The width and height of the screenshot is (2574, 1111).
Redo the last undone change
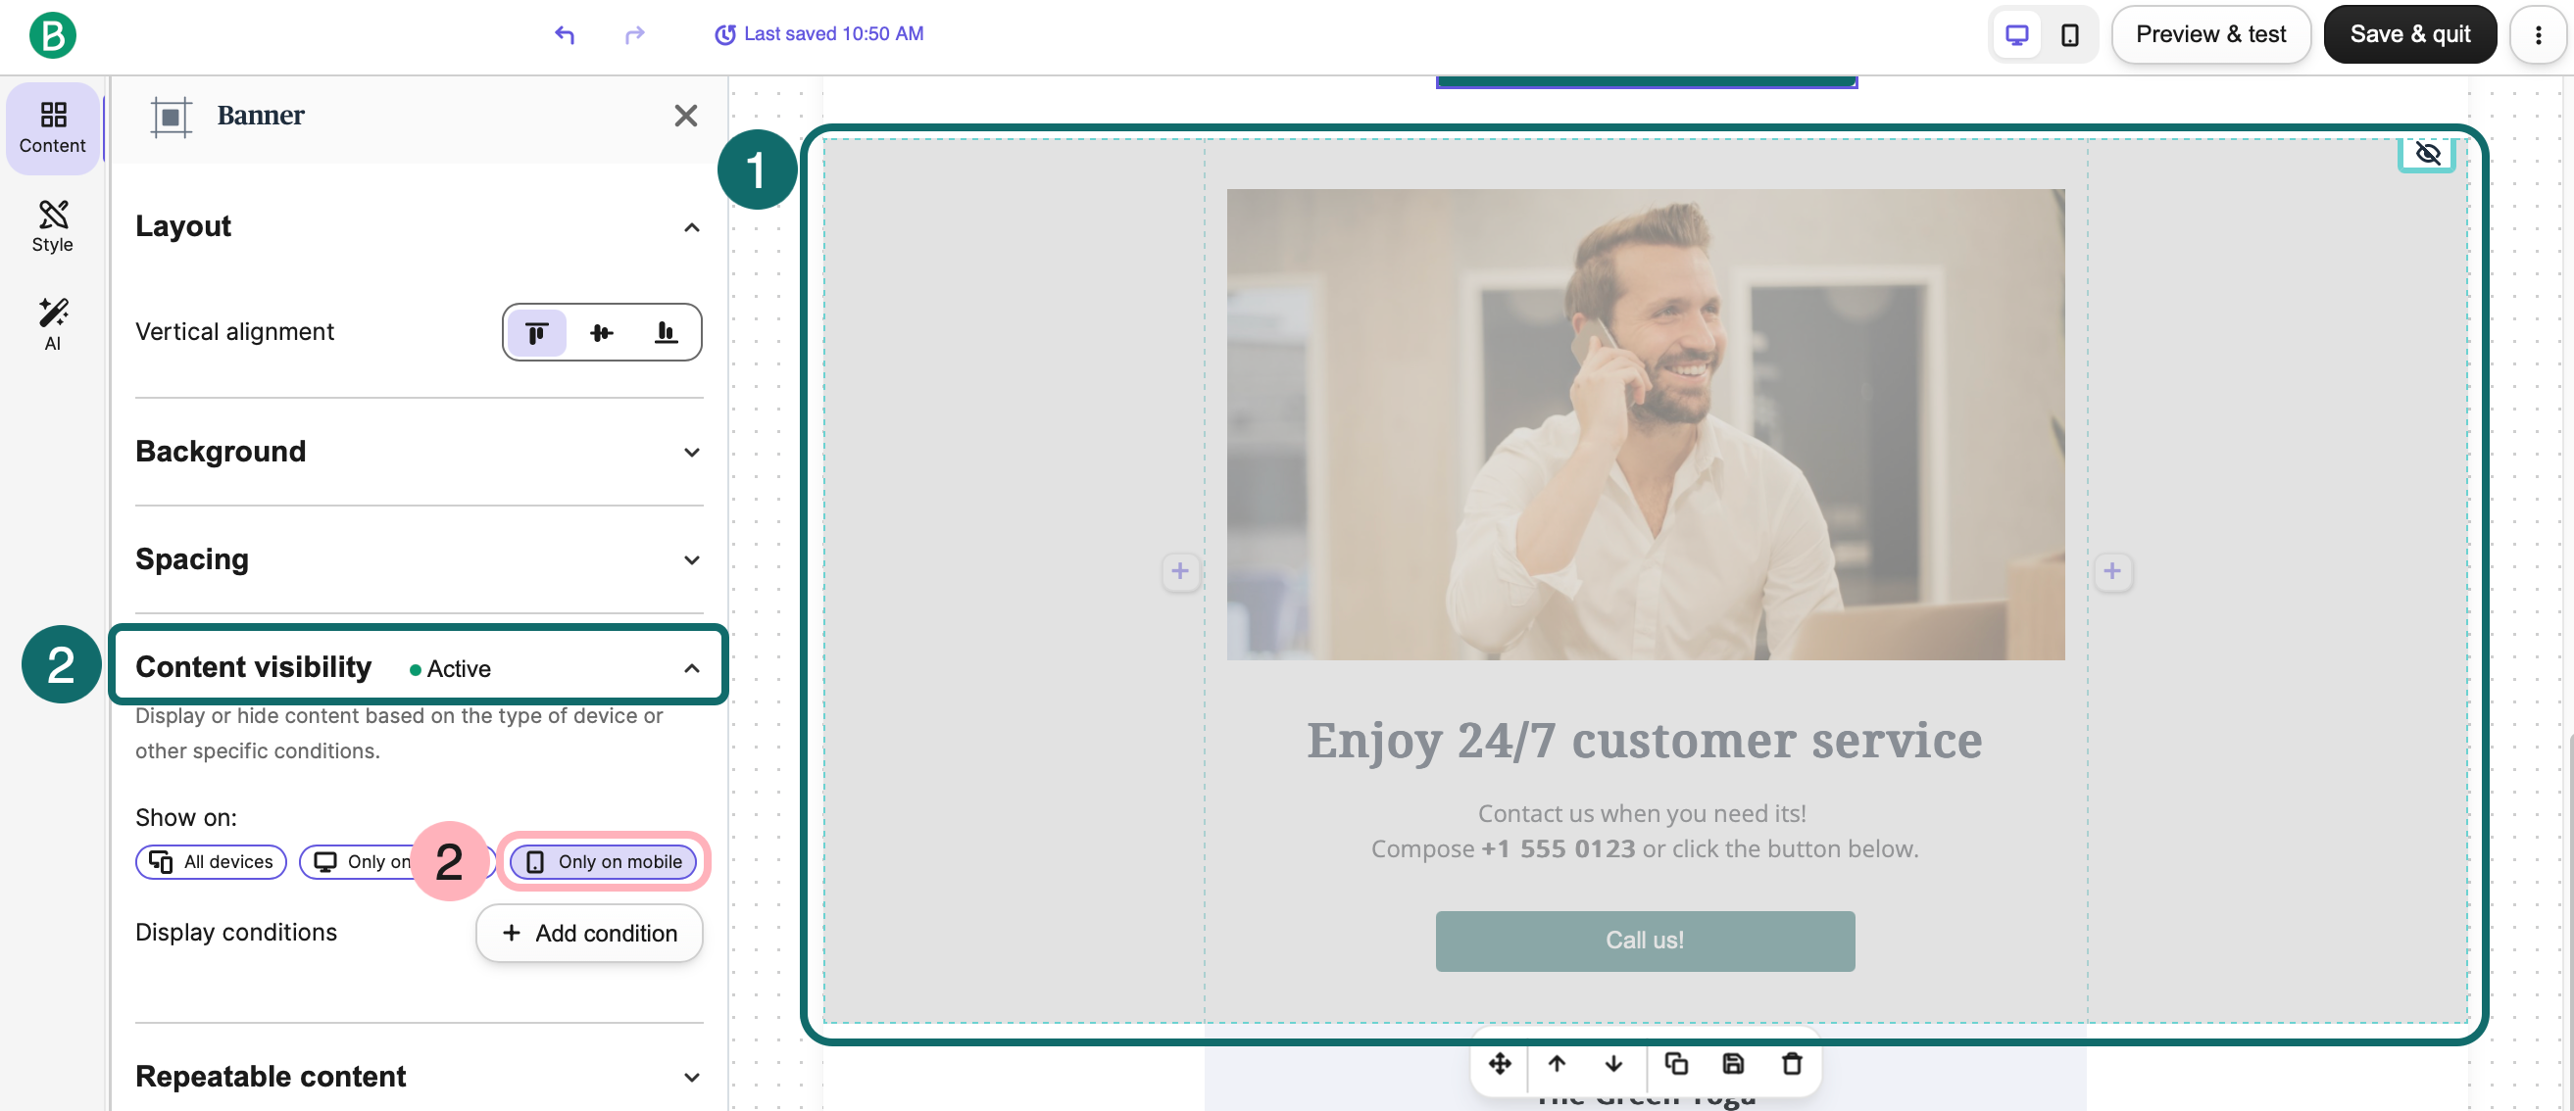tap(634, 35)
